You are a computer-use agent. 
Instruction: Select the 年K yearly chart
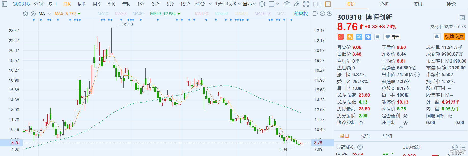point(126,4)
